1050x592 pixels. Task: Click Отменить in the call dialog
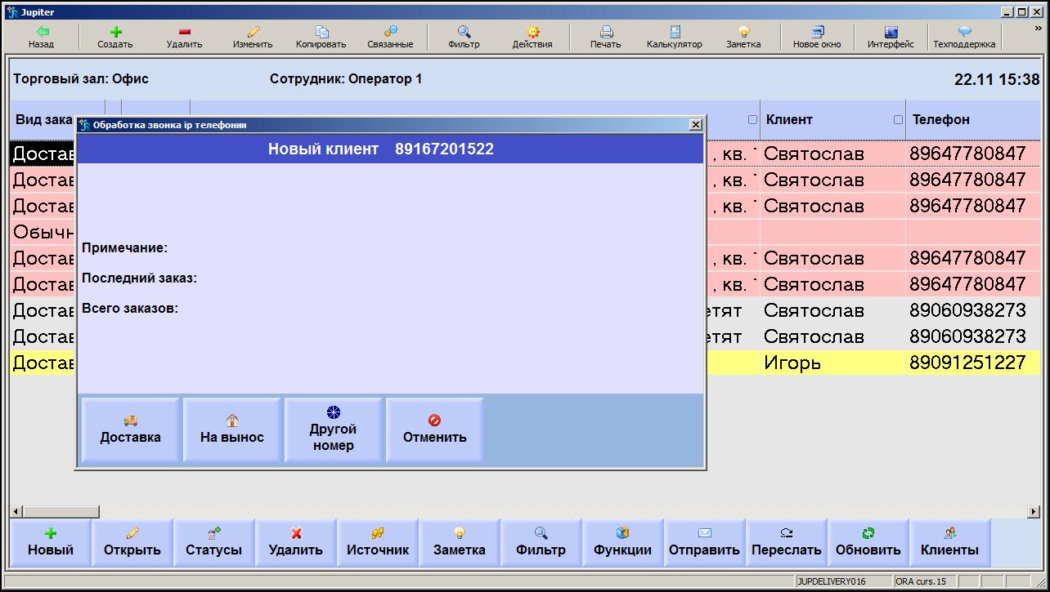point(435,430)
